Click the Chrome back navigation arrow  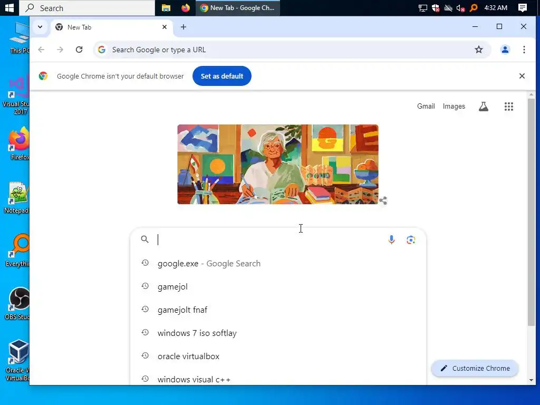point(41,50)
